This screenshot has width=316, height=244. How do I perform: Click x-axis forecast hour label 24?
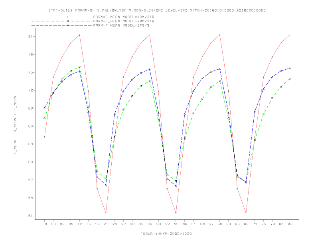[115, 224]
